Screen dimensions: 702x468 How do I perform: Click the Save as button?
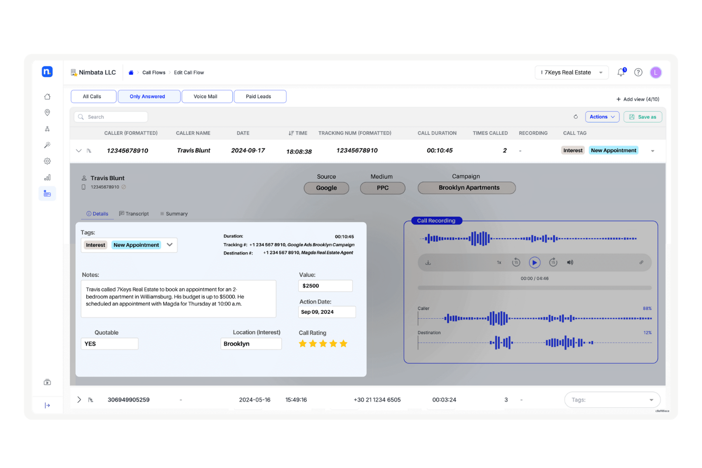coord(643,117)
